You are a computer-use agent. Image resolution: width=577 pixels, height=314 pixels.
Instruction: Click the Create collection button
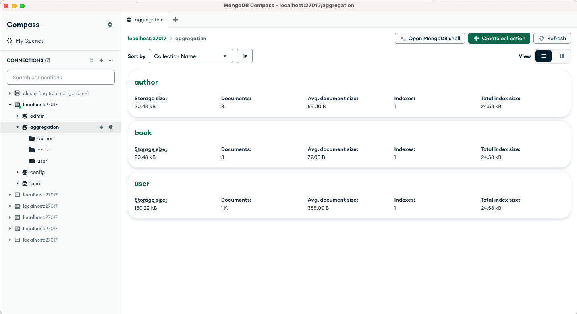(499, 38)
